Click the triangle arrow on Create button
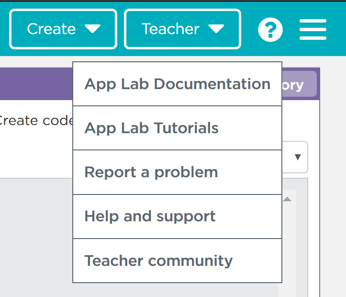Image resolution: width=346 pixels, height=297 pixels. (x=93, y=29)
